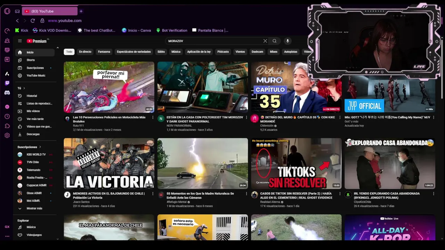
Task: Open options for CASOS DE TIKTOK video
Action: [x=340, y=194]
